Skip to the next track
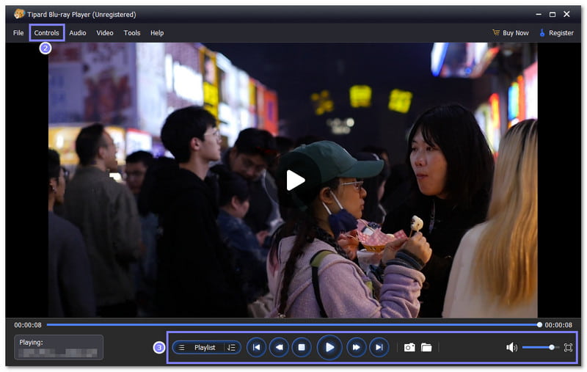 pyautogui.click(x=379, y=348)
